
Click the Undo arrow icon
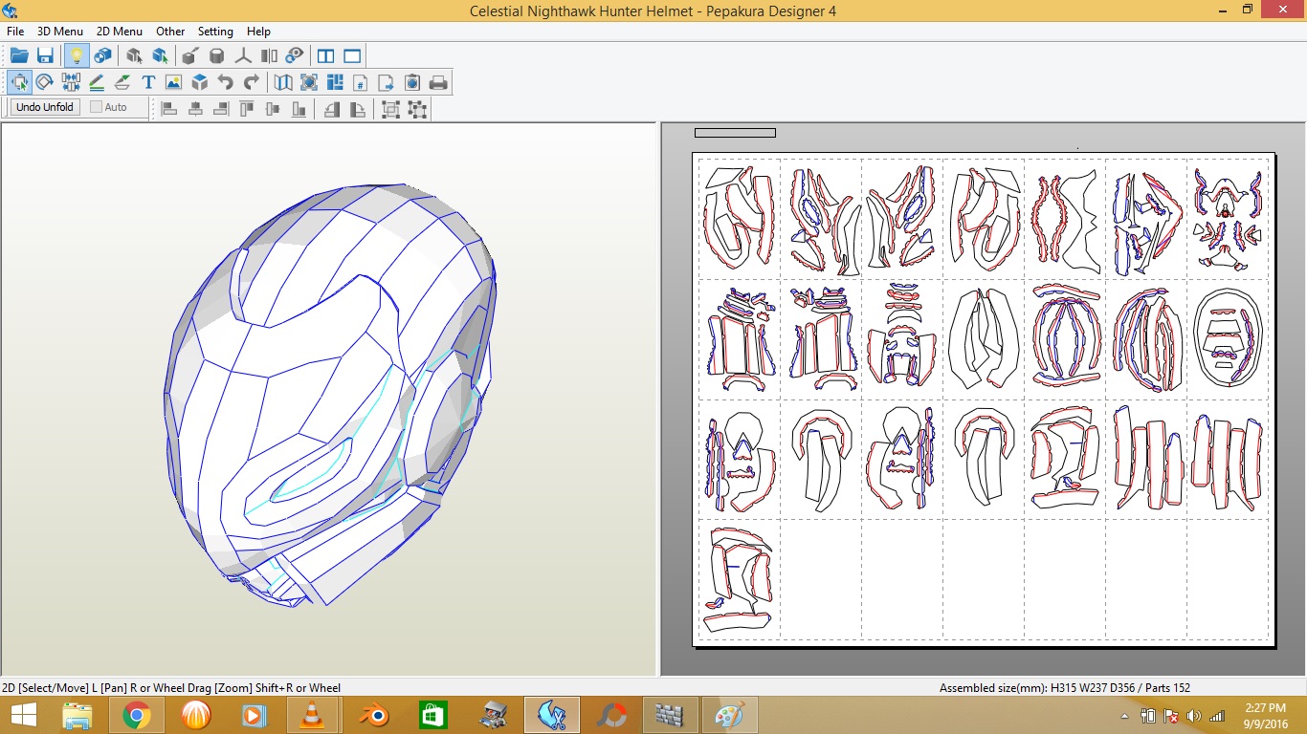226,83
